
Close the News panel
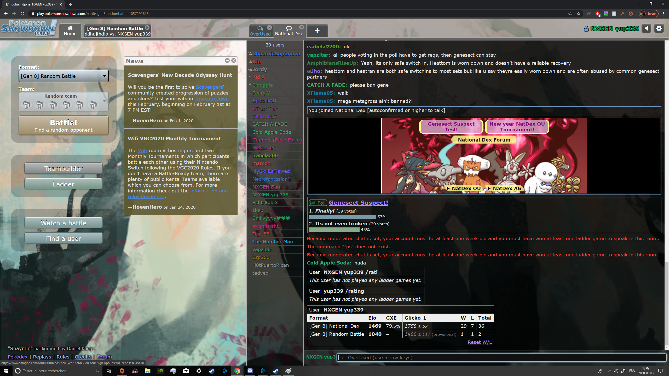(234, 61)
